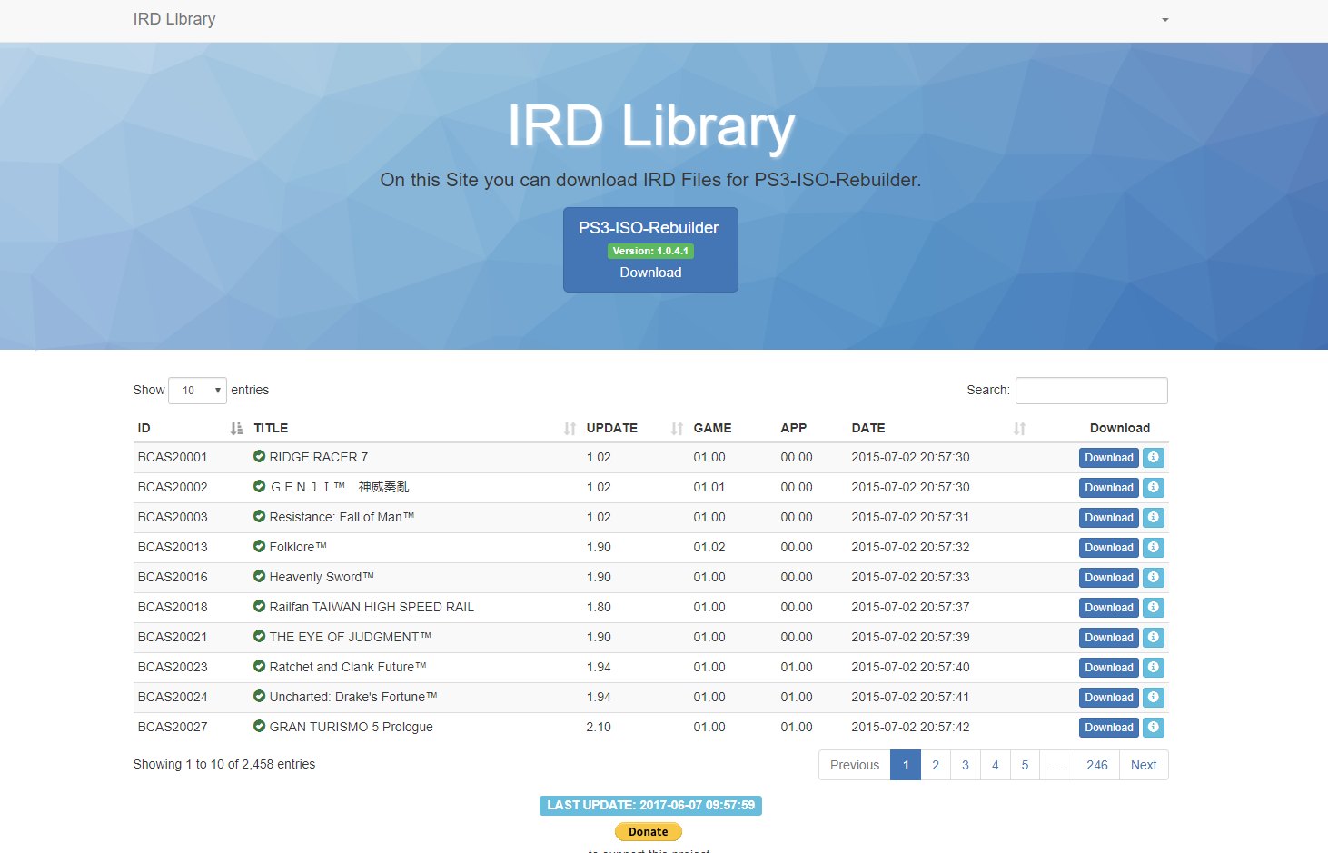Click the GAME column header
The height and width of the screenshot is (853, 1328).
pyautogui.click(x=713, y=428)
